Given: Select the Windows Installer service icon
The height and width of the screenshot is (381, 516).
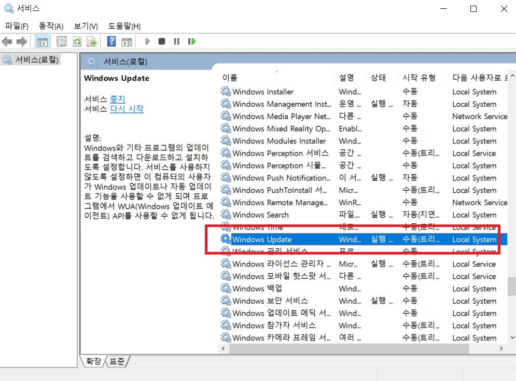Looking at the screenshot, I should (226, 91).
